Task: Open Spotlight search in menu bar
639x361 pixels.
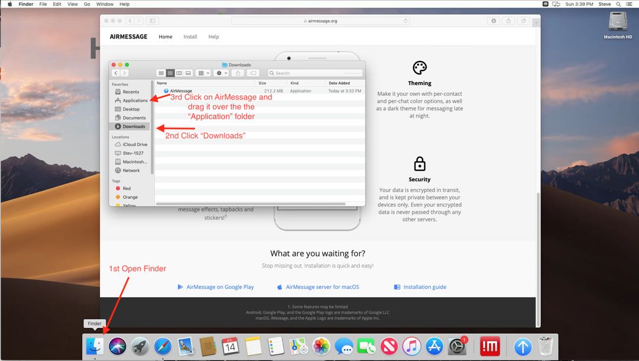Action: point(618,4)
